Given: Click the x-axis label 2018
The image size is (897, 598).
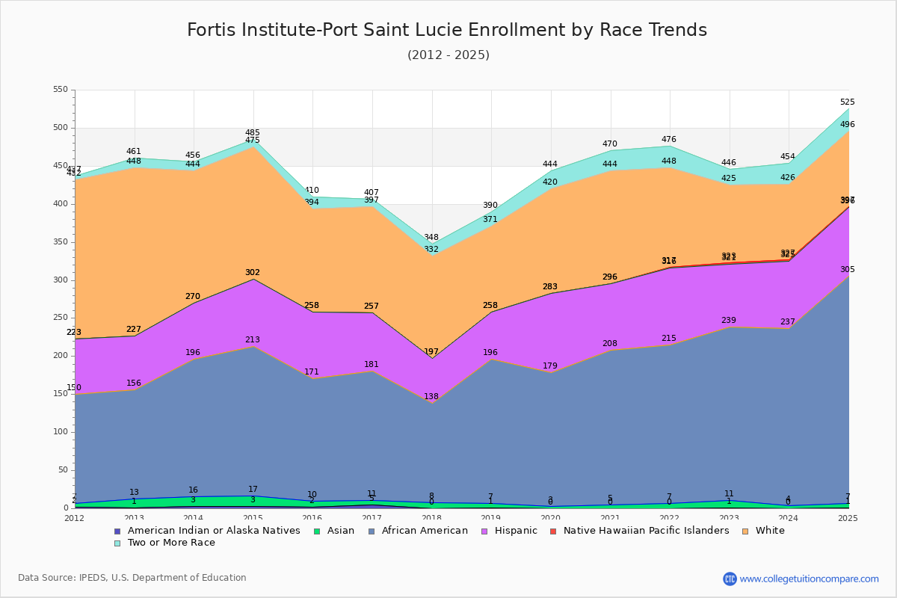Looking at the screenshot, I should coord(431,517).
